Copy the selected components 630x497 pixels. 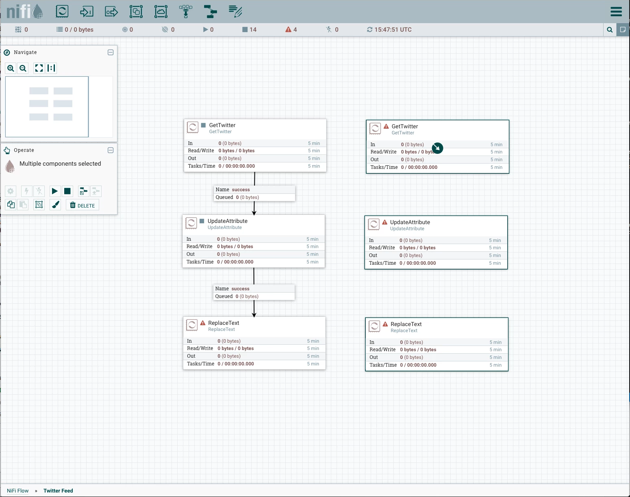[11, 205]
